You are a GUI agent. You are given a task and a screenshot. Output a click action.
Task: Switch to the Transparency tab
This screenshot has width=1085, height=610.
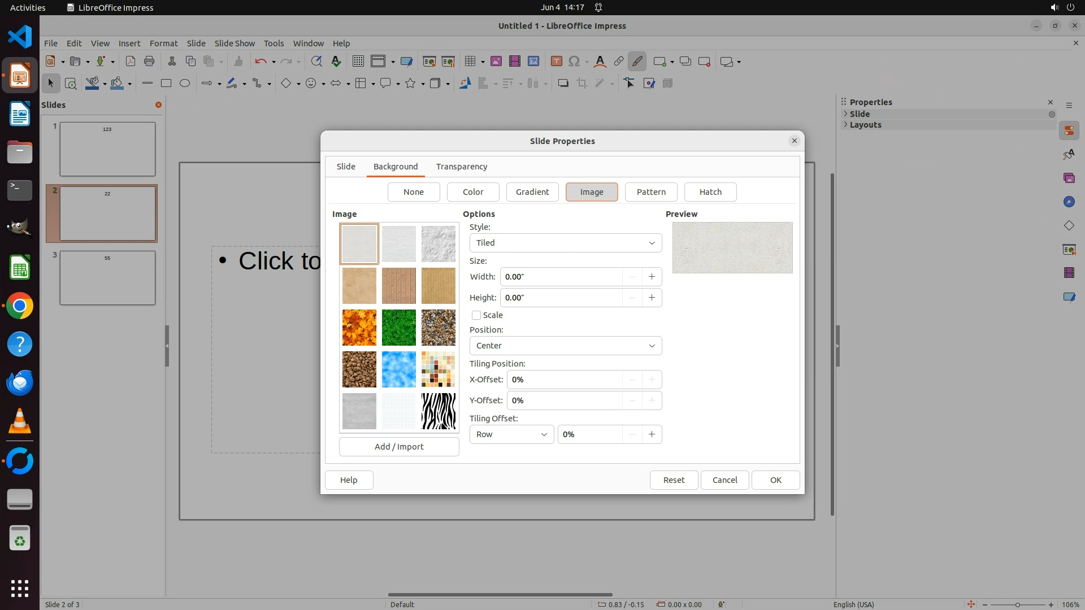(461, 167)
